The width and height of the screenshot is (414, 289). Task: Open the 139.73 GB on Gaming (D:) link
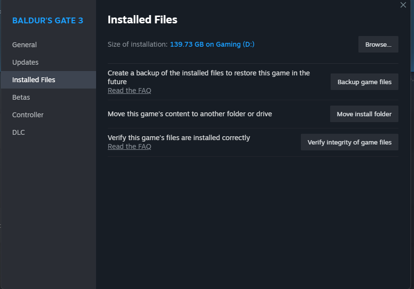point(212,44)
